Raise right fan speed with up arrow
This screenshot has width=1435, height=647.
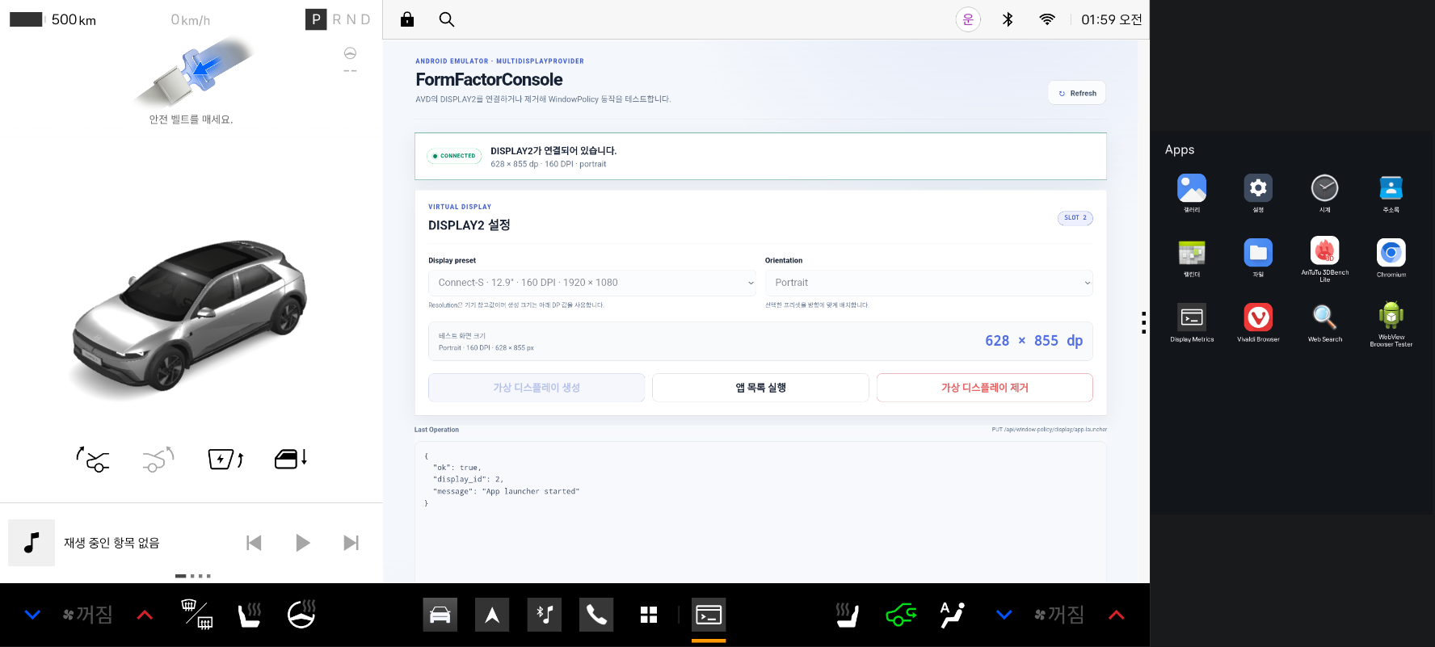pos(1117,615)
